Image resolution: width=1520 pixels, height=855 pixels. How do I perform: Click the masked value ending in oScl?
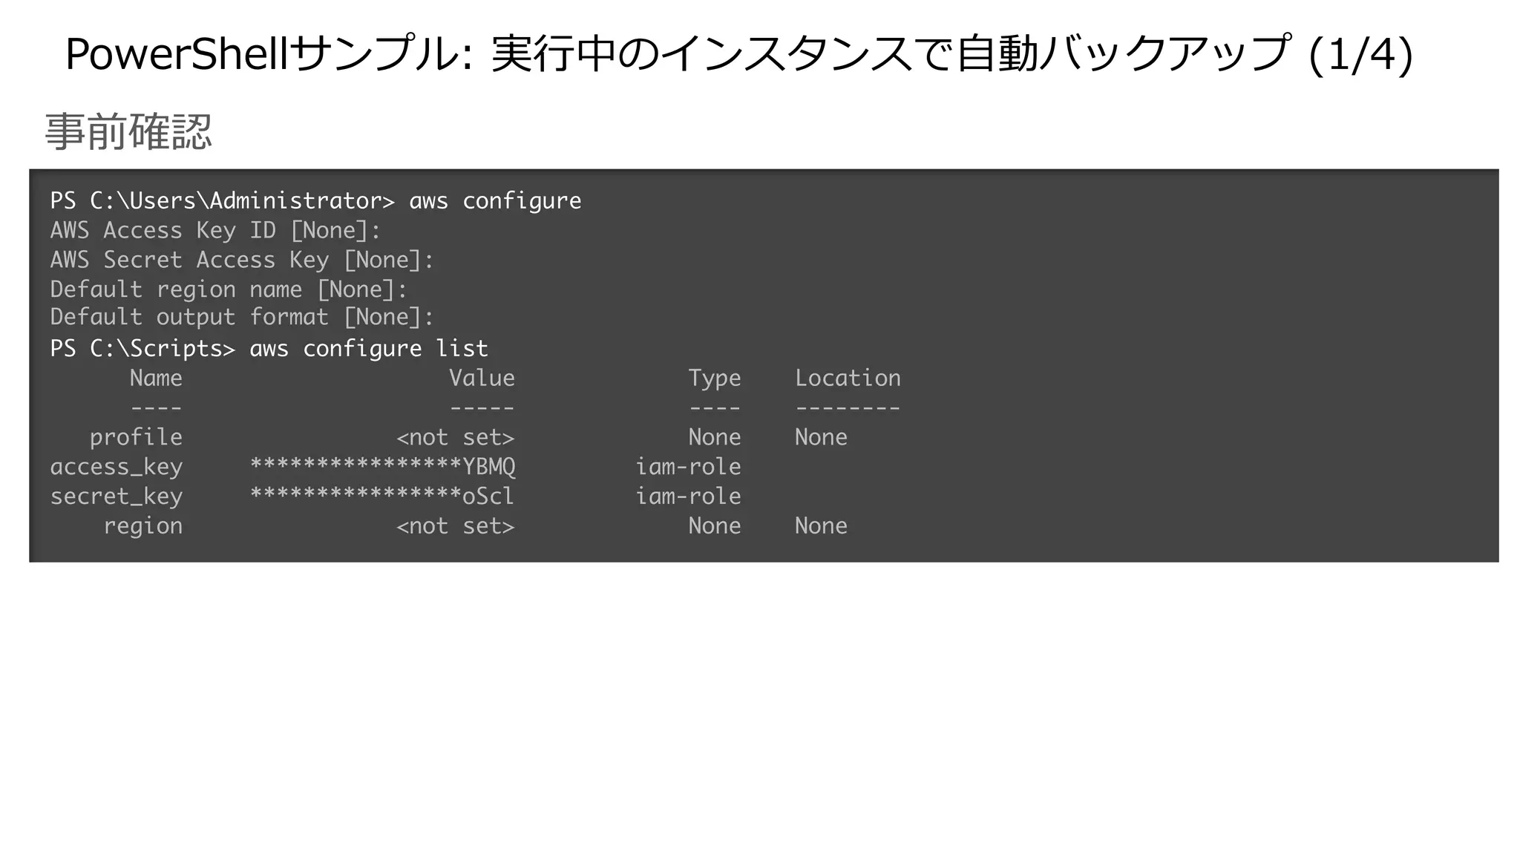click(381, 497)
